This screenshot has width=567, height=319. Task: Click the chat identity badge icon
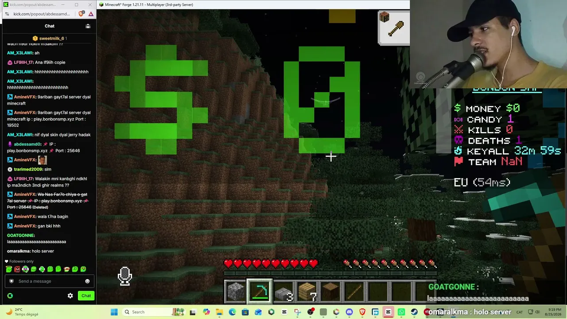click(12, 281)
